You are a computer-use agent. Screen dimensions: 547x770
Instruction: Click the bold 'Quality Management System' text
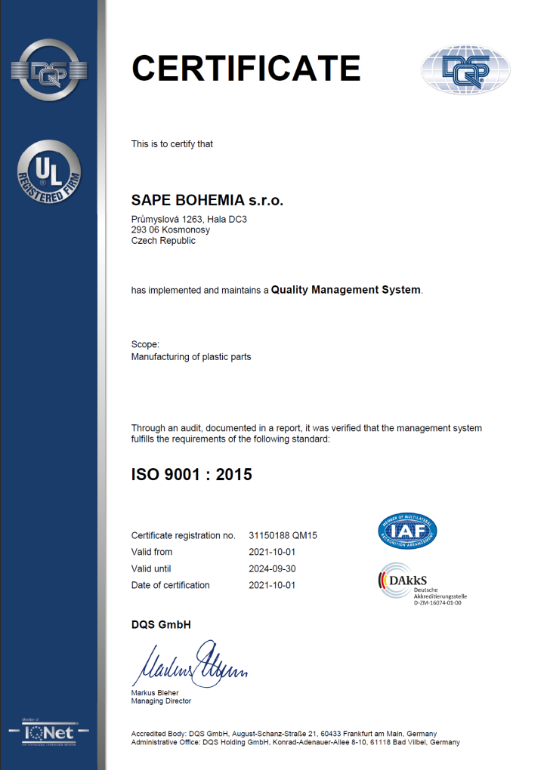[x=346, y=290]
